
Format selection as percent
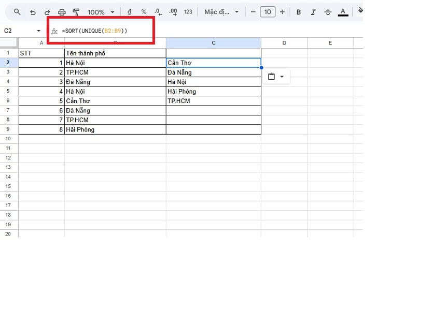click(143, 11)
